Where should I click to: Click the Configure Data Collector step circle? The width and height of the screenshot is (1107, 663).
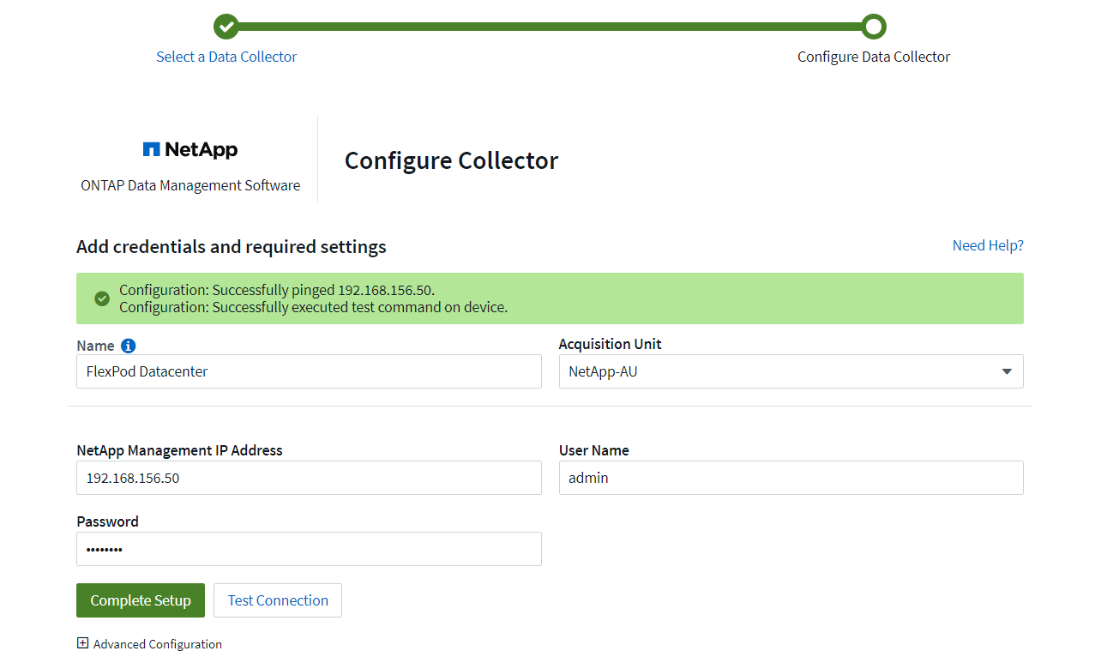click(x=874, y=27)
